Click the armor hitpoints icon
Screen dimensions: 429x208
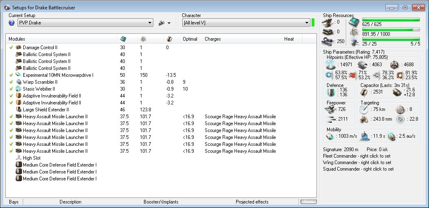(x=362, y=65)
